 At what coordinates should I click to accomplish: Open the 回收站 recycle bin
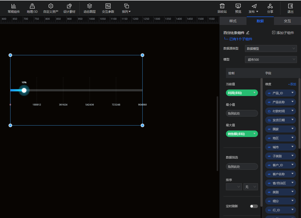point(222,6)
